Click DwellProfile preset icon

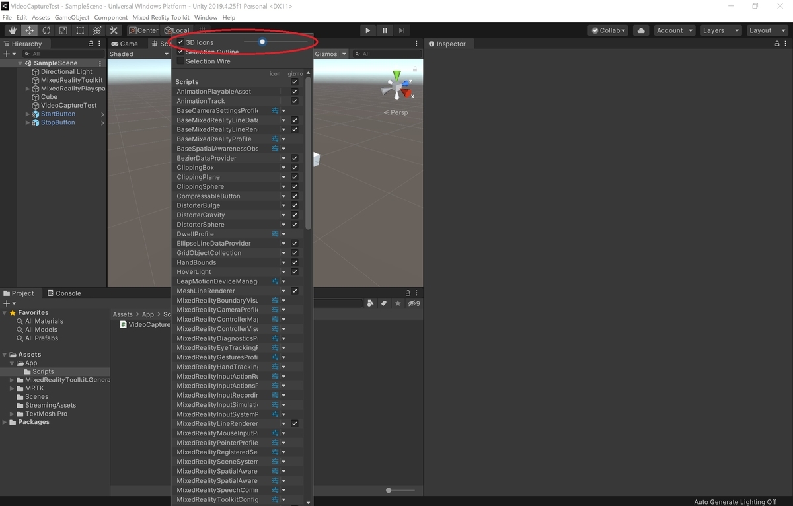276,234
